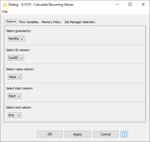
Task: Click the 'Select start column:' label
Action: pos(20,88)
